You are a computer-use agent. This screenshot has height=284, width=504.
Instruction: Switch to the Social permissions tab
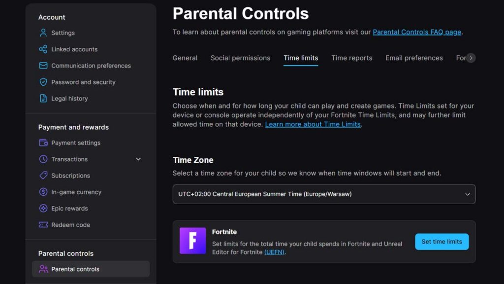tap(240, 58)
